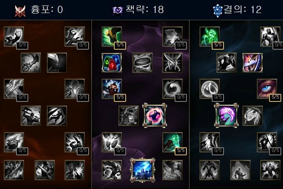Choose the blue lightning Thunderlord's Decree keystone
This screenshot has height=189, width=283.
point(143,170)
